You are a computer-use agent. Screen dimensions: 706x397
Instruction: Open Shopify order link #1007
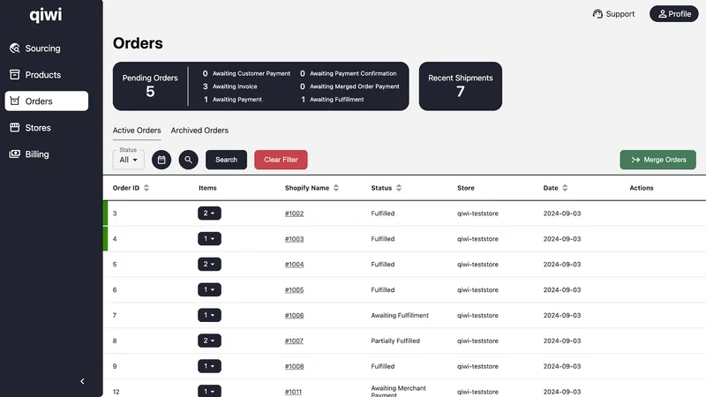294,341
